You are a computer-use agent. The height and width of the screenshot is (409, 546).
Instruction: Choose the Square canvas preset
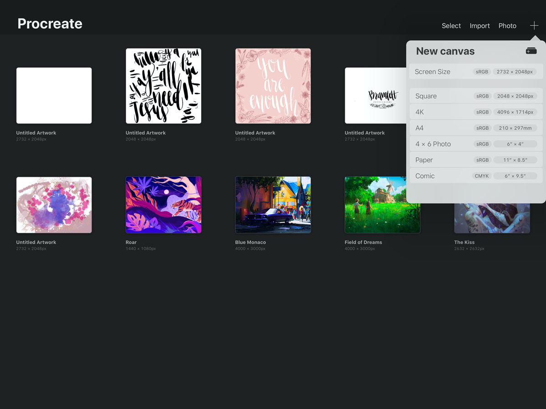pyautogui.click(x=476, y=96)
